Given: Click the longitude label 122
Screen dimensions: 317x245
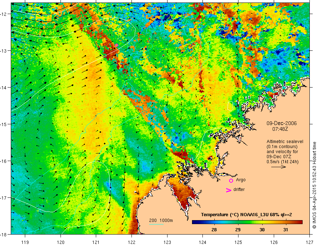Looking at the screenshot, I should (131, 242).
